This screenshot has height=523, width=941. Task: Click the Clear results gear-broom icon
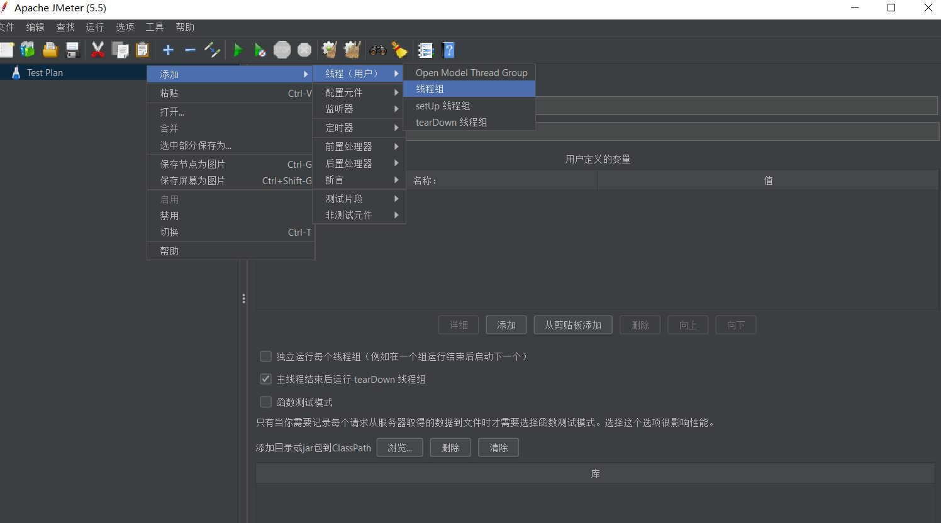point(330,50)
